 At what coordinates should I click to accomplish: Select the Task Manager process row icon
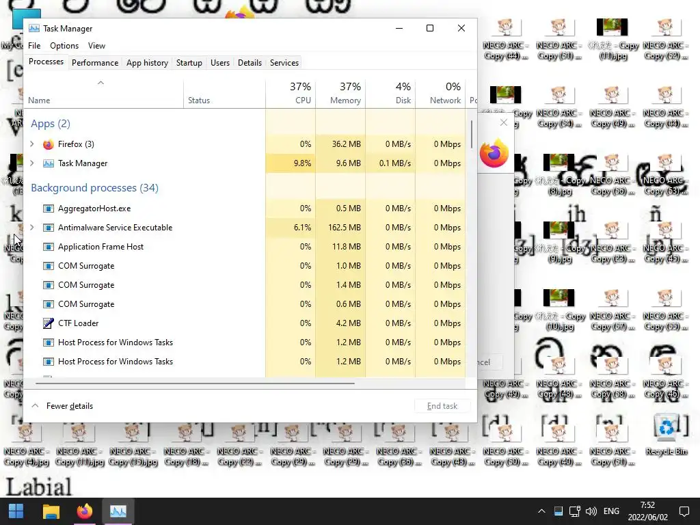pyautogui.click(x=49, y=163)
